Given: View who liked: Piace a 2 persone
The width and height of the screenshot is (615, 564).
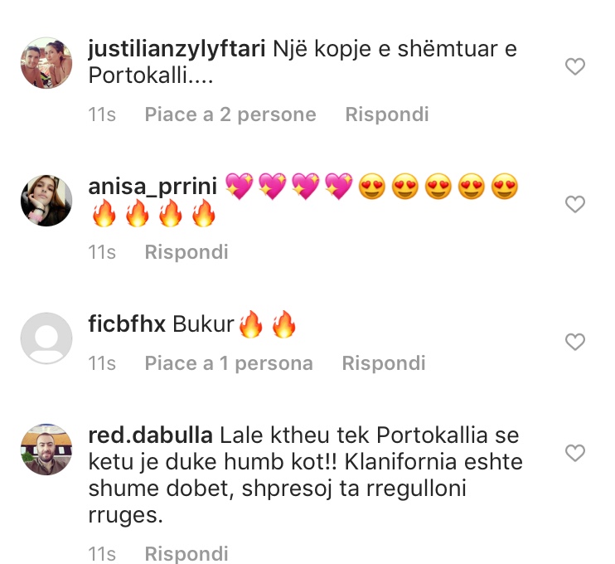Looking at the screenshot, I should point(230,114).
